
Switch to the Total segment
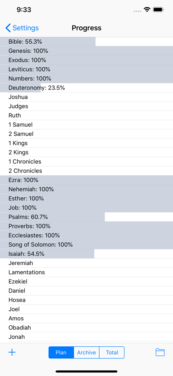(112, 353)
